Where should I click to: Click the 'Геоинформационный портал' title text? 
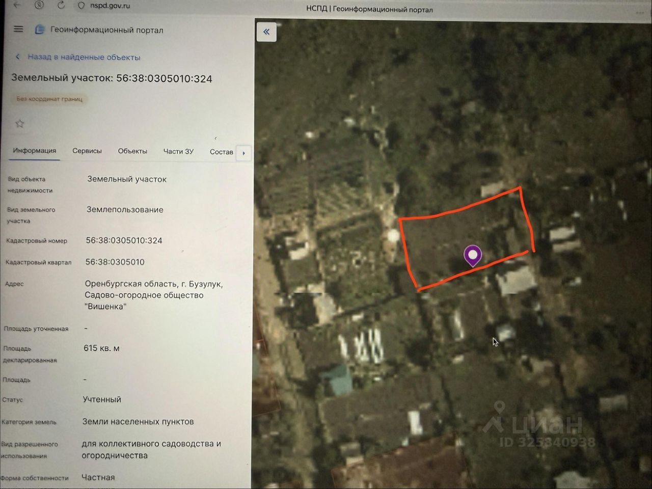pyautogui.click(x=107, y=30)
